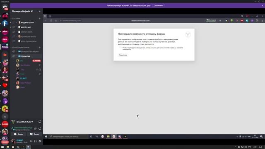The width and height of the screenshot is (265, 149).
Task: Click Подробнее button in the dialog
Action: click(123, 55)
